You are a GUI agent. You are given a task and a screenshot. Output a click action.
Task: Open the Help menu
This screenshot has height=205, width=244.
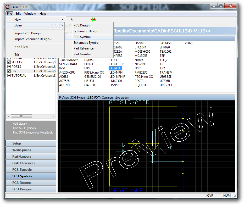[43, 14]
